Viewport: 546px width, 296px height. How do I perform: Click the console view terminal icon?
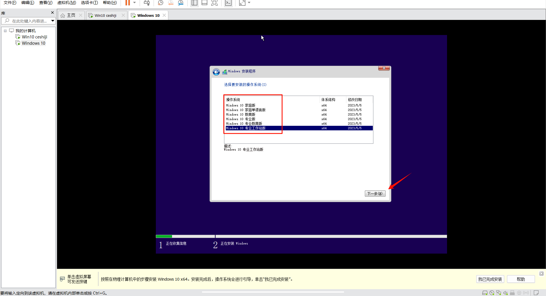228,3
